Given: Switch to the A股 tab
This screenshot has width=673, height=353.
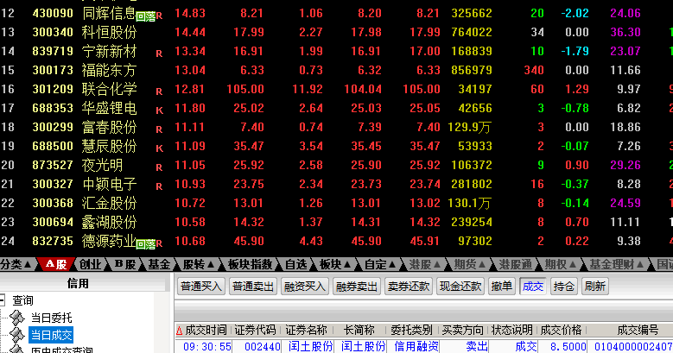Looking at the screenshot, I should tap(56, 265).
